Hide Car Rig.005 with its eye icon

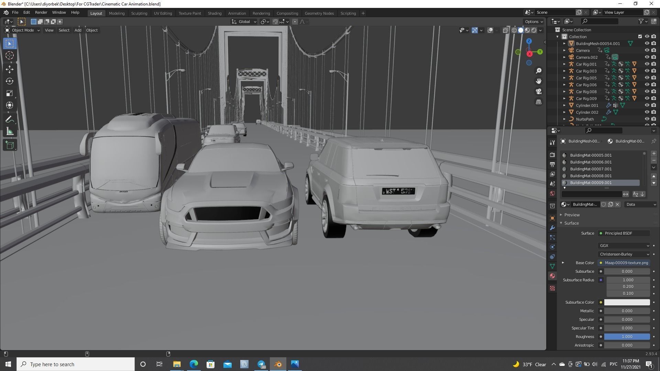(x=647, y=78)
